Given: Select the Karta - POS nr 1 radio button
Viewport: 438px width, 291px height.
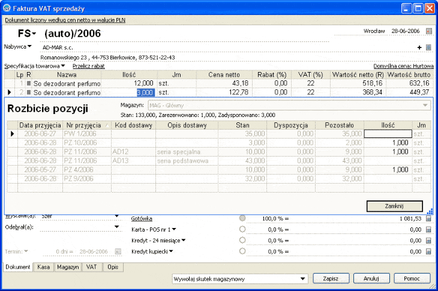Looking at the screenshot, I should tap(242, 229).
